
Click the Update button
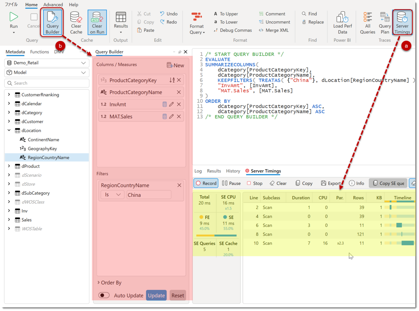click(x=156, y=295)
